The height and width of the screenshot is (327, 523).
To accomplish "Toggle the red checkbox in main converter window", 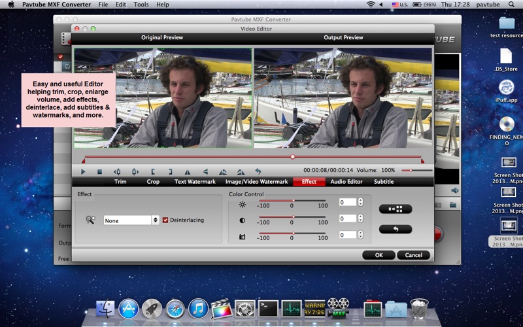I will point(60,57).
